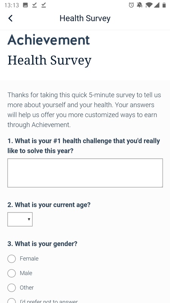Tap the battery status icon

coord(164,5)
